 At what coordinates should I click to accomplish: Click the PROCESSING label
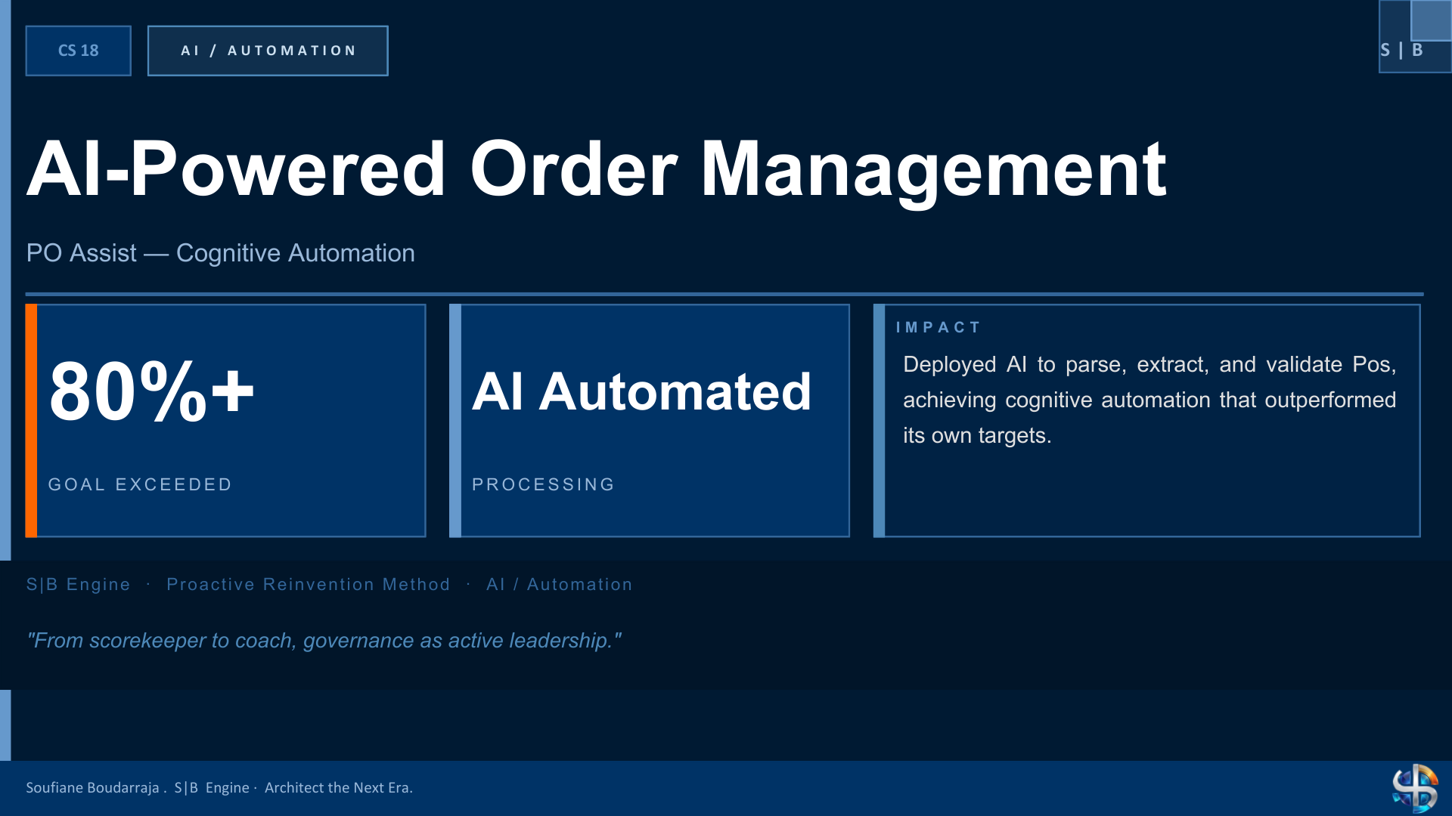coord(543,484)
